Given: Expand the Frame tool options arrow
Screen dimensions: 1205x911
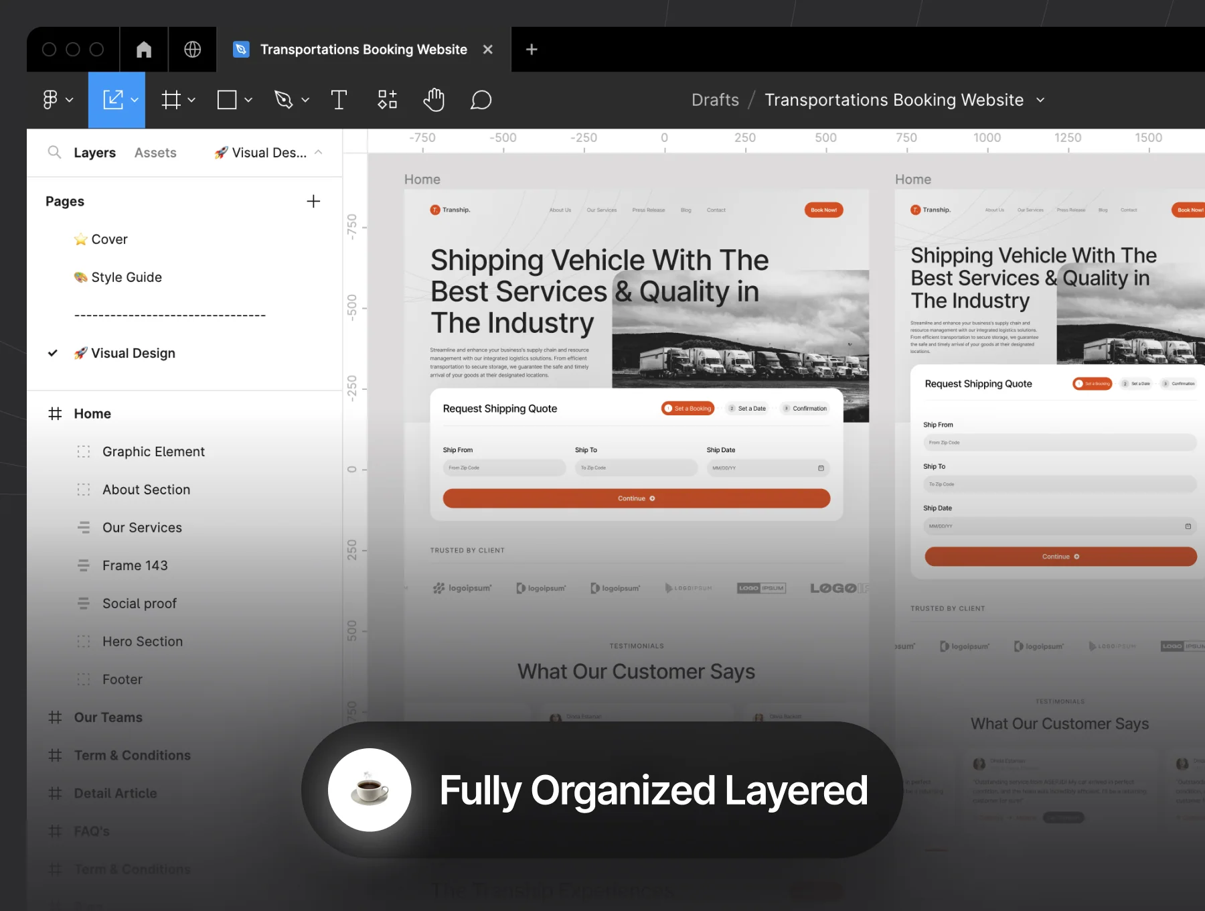Looking at the screenshot, I should pos(191,100).
